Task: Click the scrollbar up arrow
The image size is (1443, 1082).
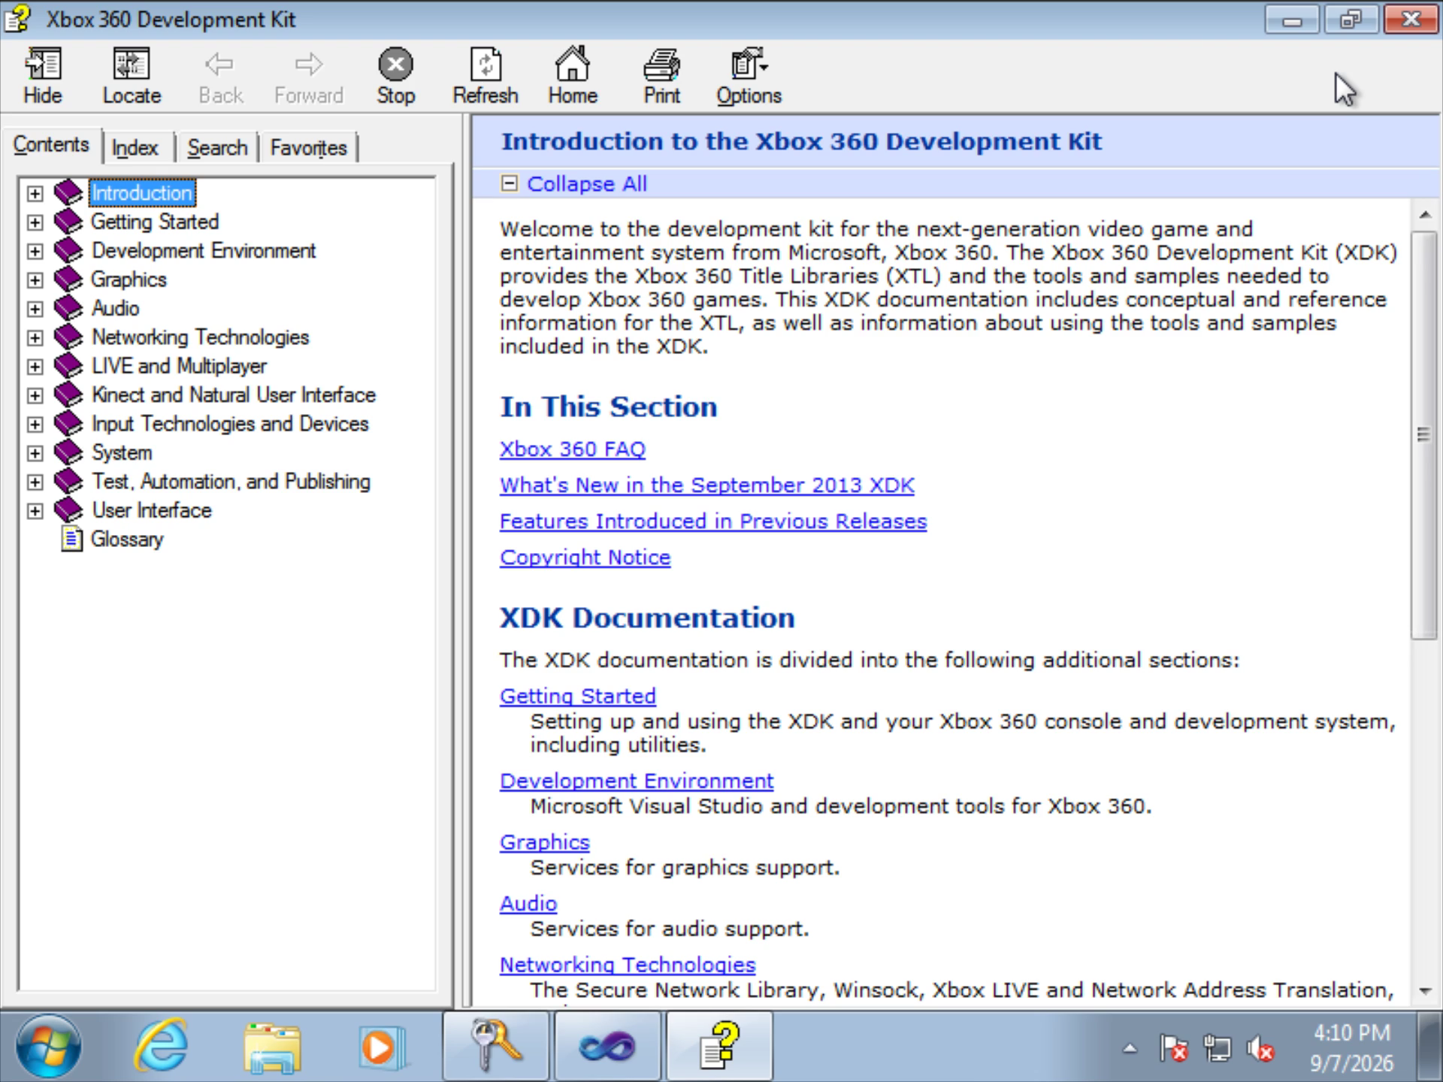Action: pyautogui.click(x=1424, y=215)
